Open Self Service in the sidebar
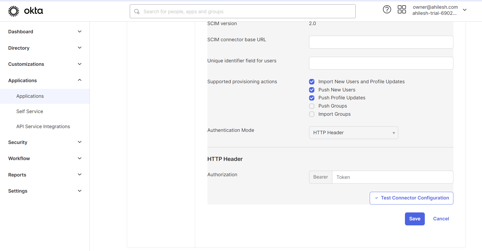This screenshot has width=482, height=251. 30,111
